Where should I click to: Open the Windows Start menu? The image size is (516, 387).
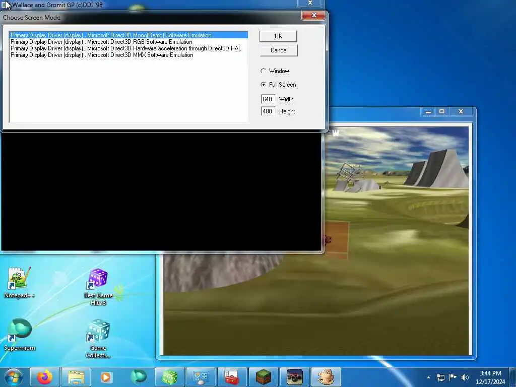(x=14, y=377)
